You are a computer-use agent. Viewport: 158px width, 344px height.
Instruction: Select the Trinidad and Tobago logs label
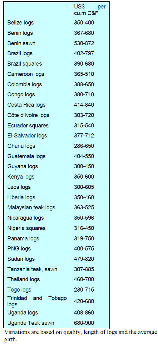(37, 301)
